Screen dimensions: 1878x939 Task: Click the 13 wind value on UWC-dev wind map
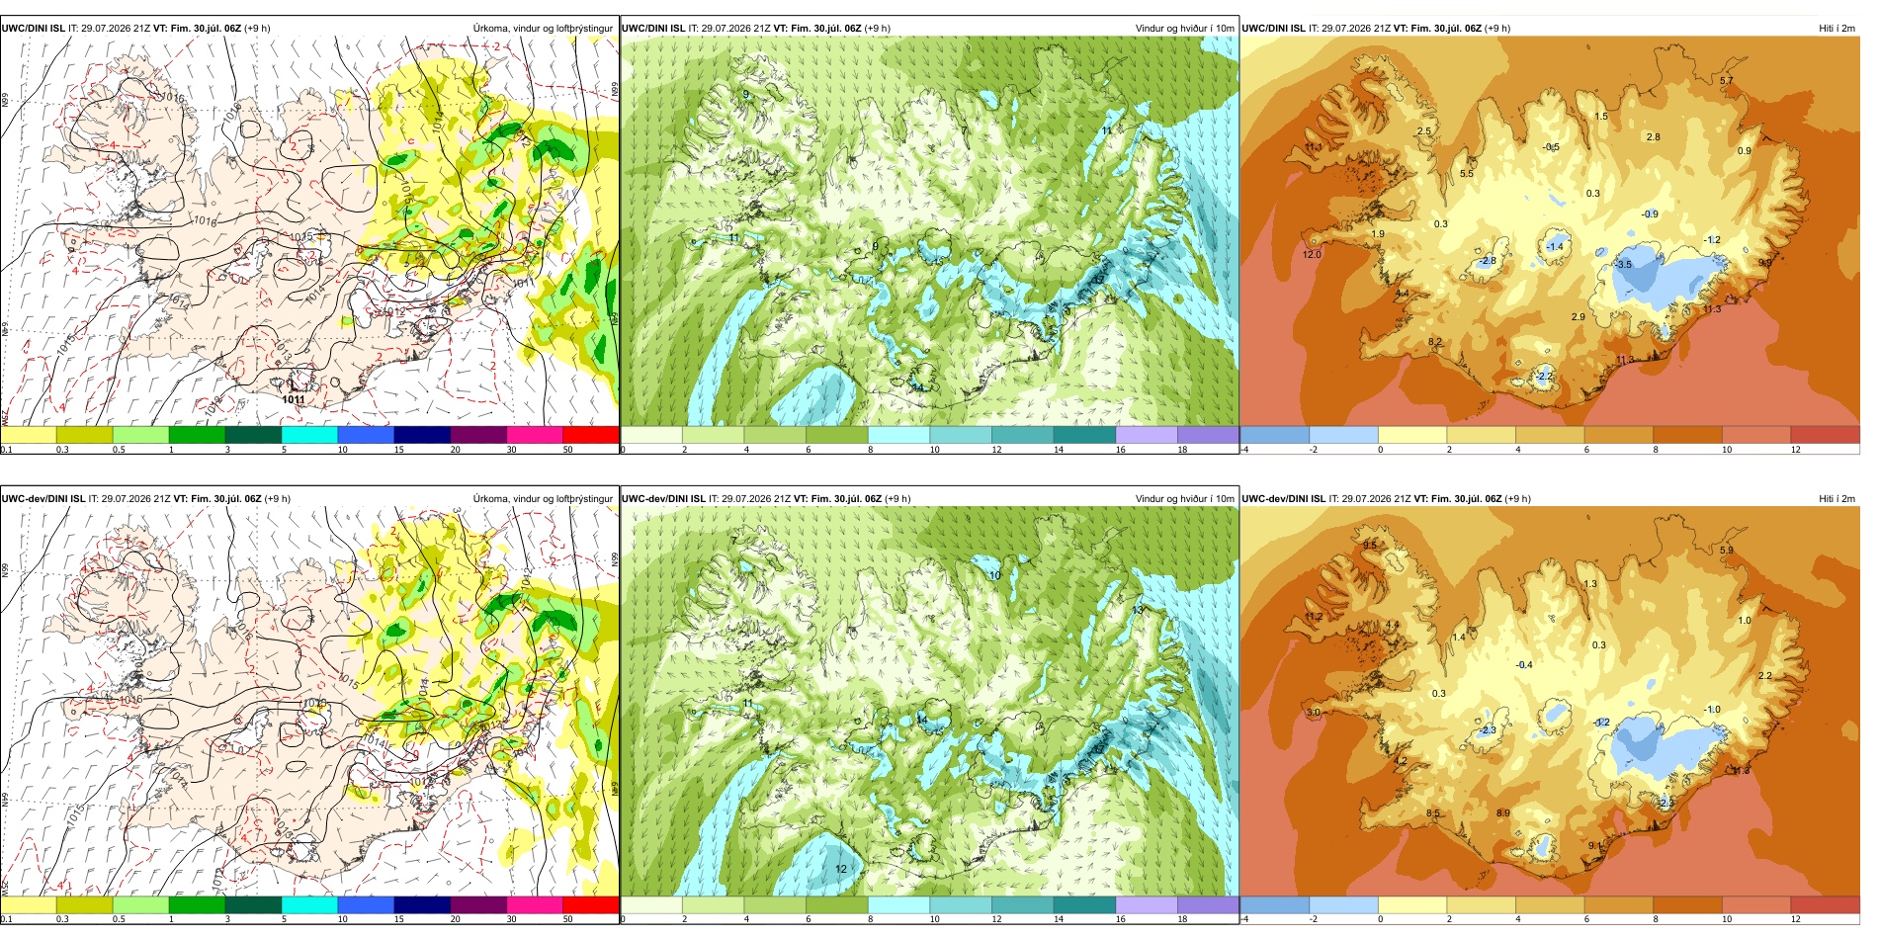pos(1138,611)
